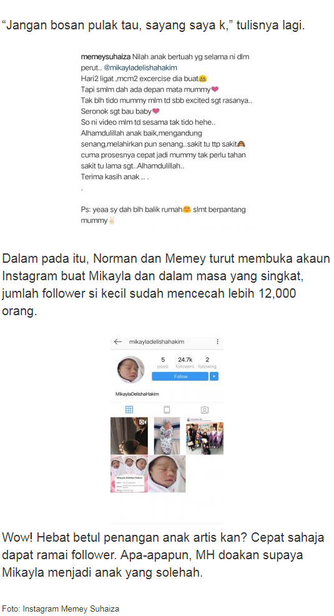The image size is (334, 616).
Task: Open the group photo in purple outfits
Action: pos(205,436)
